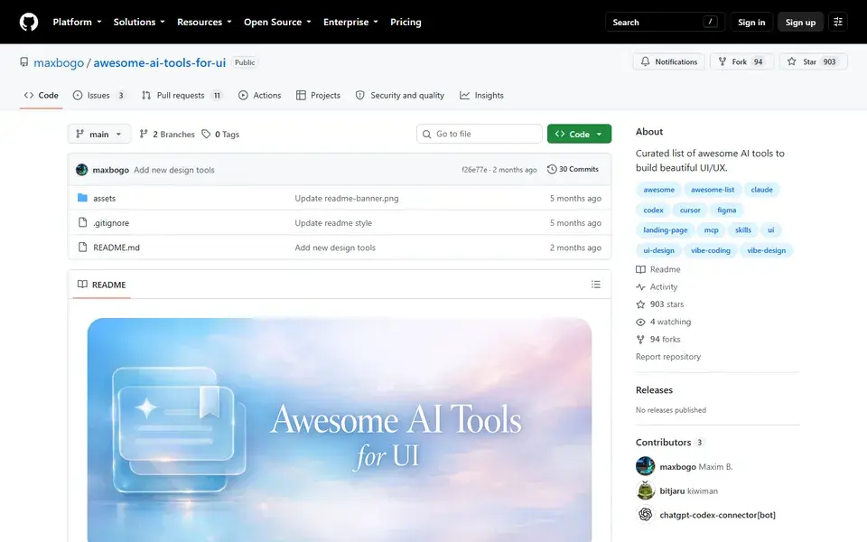Image resolution: width=867 pixels, height=542 pixels.
Task: Open the Pricing page
Action: pyautogui.click(x=406, y=22)
